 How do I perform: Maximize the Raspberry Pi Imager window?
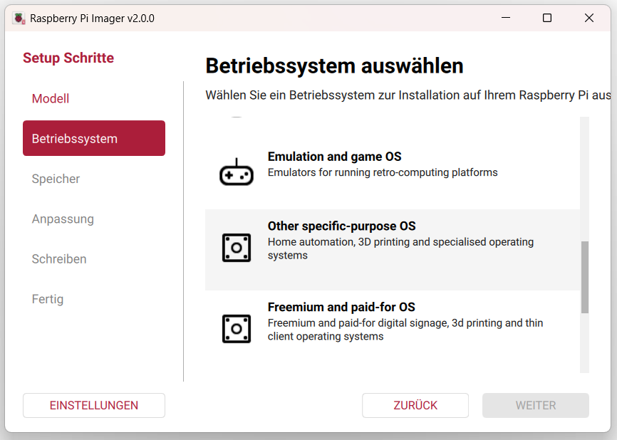(x=547, y=19)
